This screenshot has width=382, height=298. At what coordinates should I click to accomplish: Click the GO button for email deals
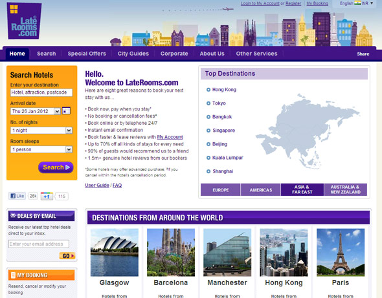click(67, 256)
